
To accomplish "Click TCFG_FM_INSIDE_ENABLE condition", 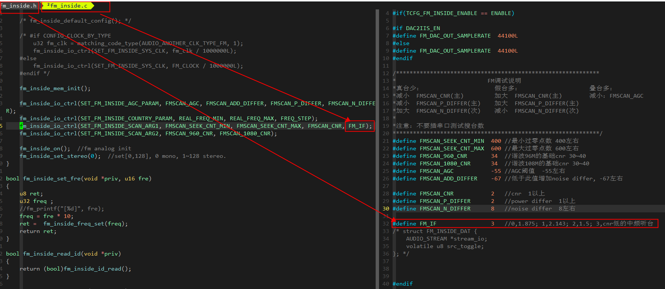I will [442, 13].
